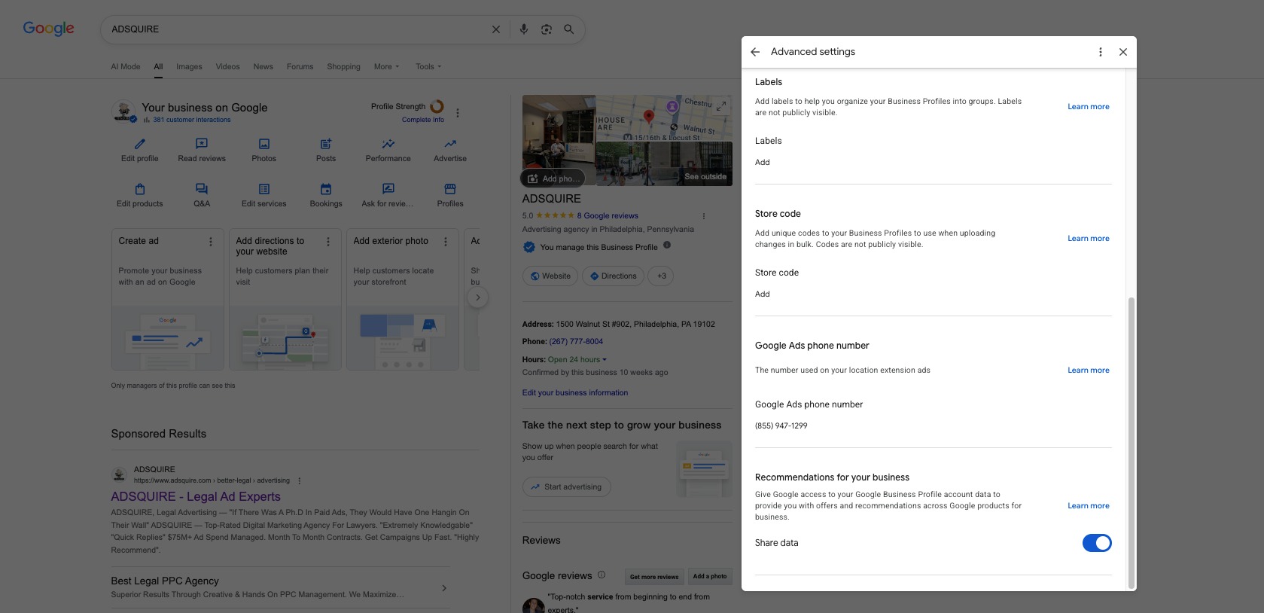Open the 8 Google reviews link
1264x613 pixels.
click(x=608, y=216)
